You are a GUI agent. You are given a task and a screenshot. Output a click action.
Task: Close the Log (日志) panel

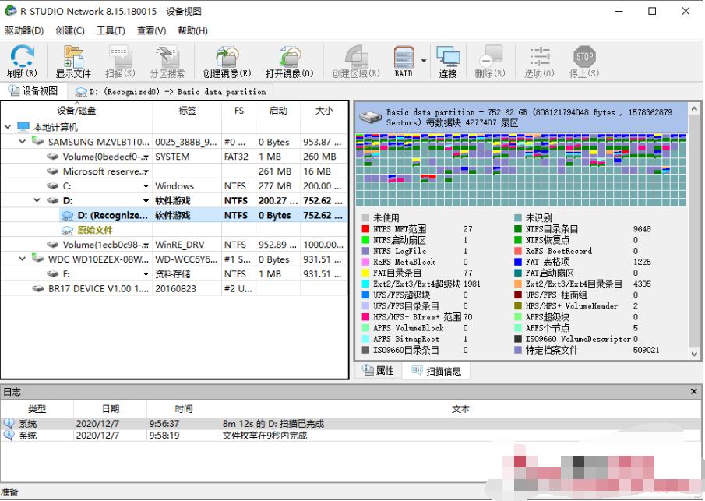(x=694, y=392)
